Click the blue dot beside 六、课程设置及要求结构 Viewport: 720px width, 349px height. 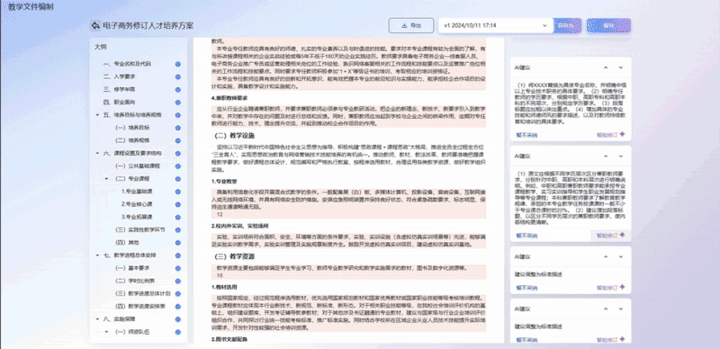(178, 153)
